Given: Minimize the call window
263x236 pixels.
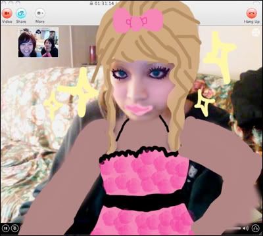Looking at the screenshot, I should coord(11,3).
